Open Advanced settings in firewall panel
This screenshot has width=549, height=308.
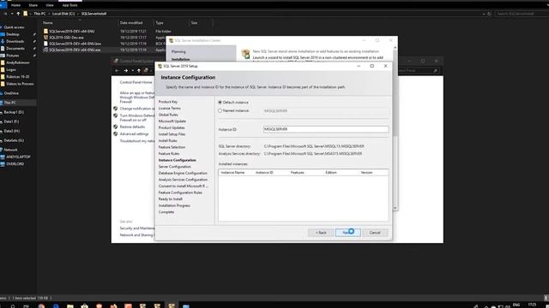point(134,134)
